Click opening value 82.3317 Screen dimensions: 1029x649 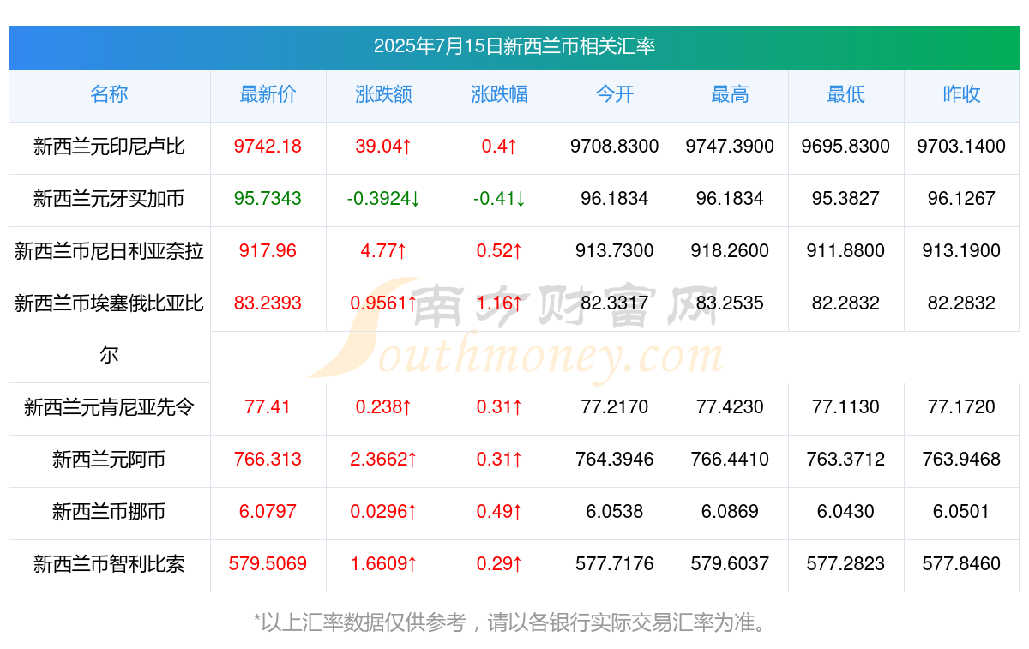(615, 303)
